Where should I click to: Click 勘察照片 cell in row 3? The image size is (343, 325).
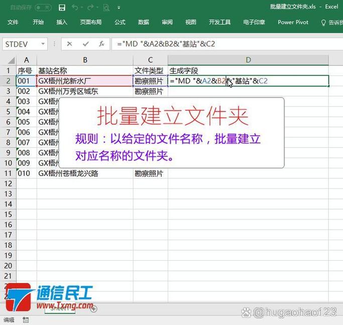(151, 91)
